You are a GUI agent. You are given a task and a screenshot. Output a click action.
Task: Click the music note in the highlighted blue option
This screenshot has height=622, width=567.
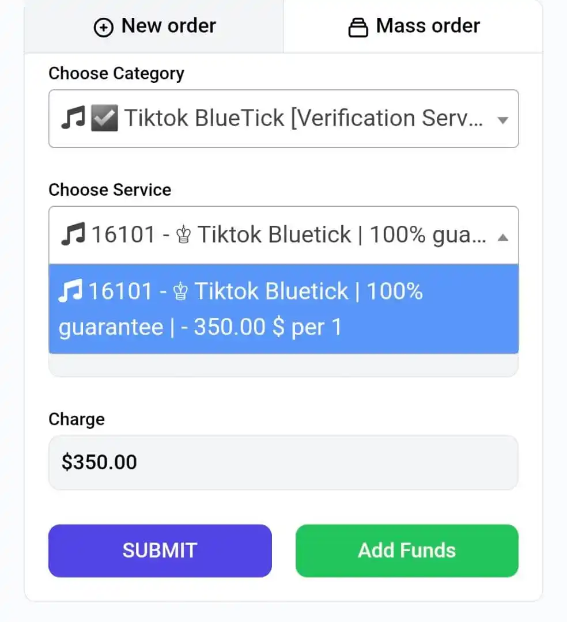click(71, 291)
